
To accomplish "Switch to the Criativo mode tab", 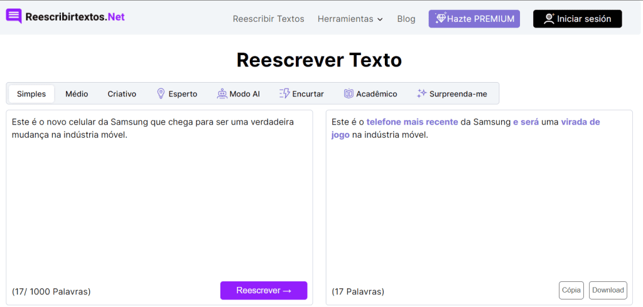I will [x=122, y=94].
